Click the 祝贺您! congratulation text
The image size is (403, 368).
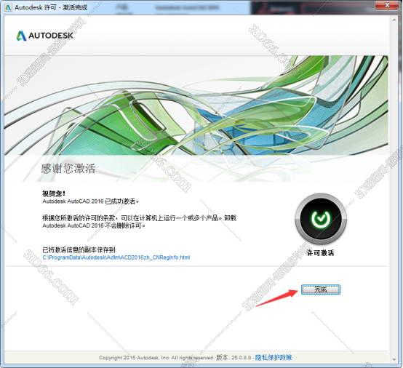pyautogui.click(x=54, y=193)
